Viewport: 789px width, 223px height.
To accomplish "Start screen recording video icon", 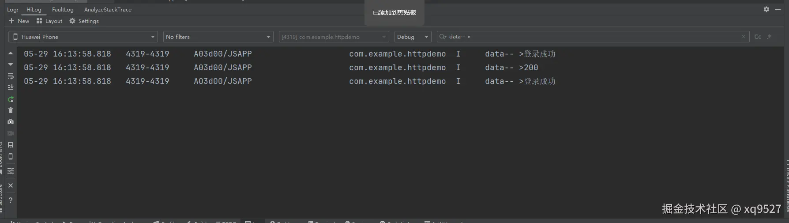I will [11, 133].
